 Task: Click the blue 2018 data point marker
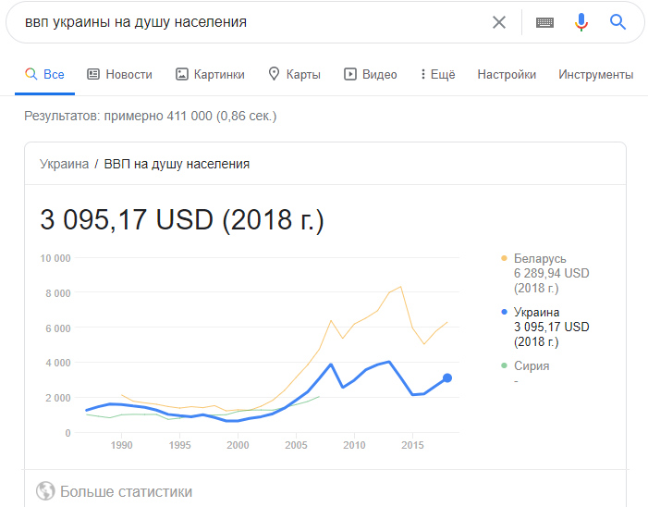pyautogui.click(x=446, y=377)
